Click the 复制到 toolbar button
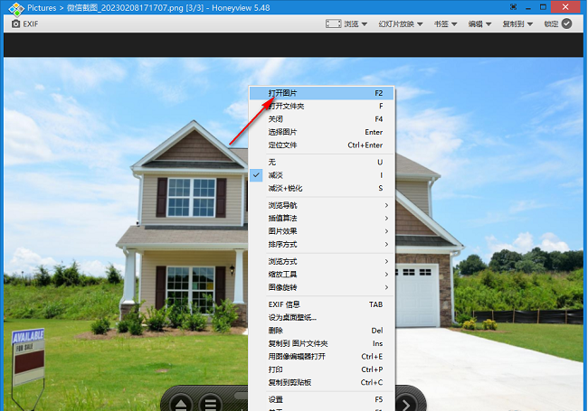Image resolution: width=588 pixels, height=411 pixels. click(x=519, y=23)
